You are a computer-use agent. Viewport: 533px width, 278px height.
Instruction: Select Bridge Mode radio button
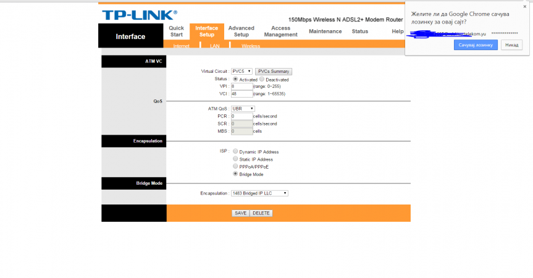tap(235, 174)
